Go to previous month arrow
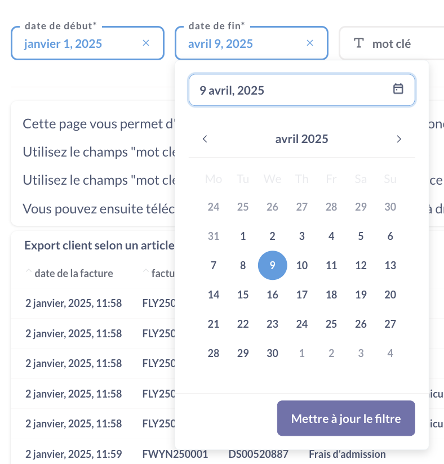The image size is (444, 464). 205,139
